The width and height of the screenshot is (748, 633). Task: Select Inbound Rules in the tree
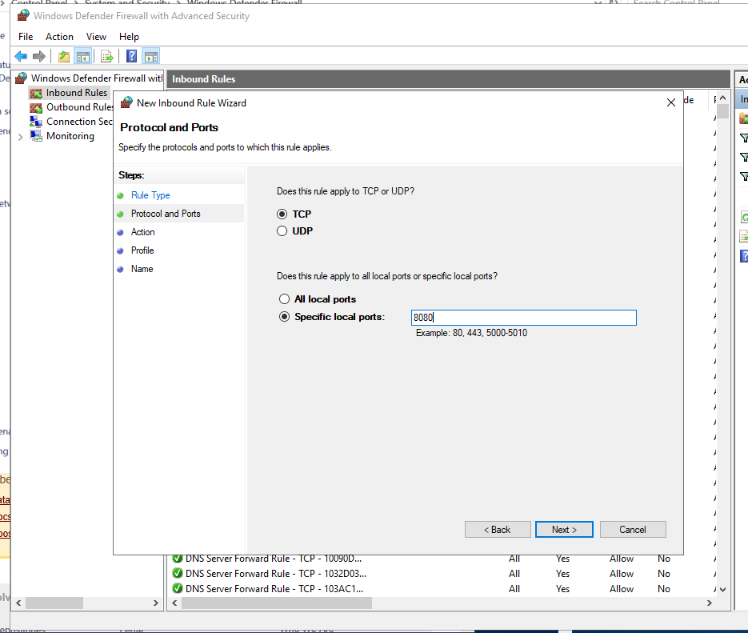77,93
